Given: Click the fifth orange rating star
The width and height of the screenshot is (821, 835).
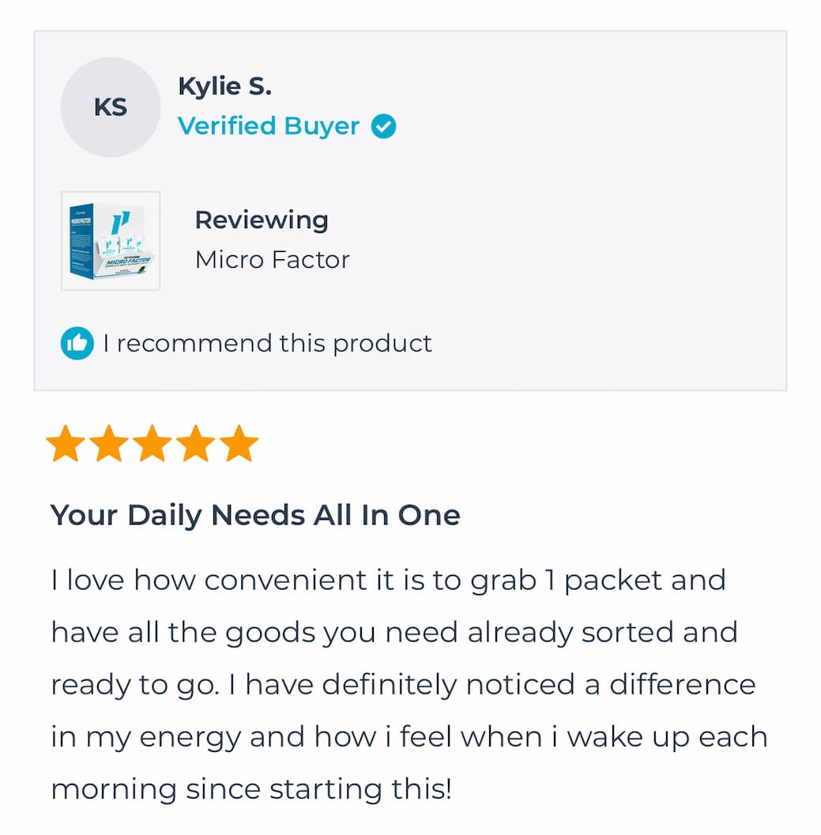Looking at the screenshot, I should 239,444.
